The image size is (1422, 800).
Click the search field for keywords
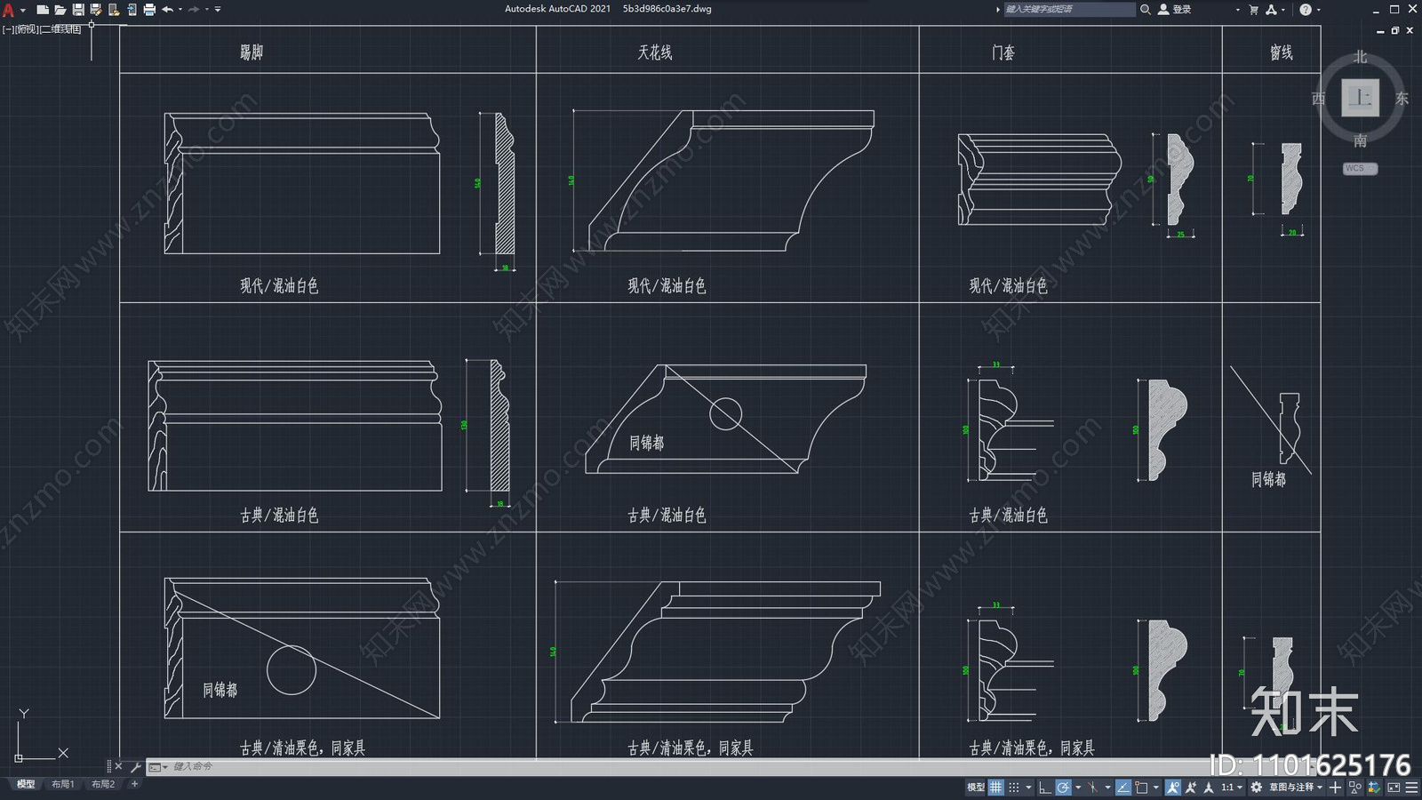tap(1069, 9)
